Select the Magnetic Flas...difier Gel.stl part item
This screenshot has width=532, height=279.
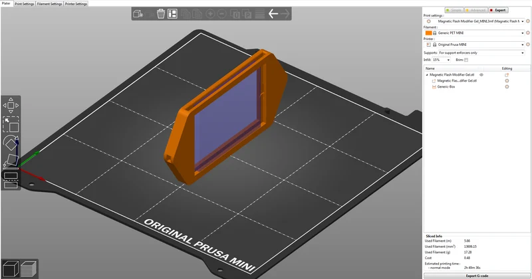click(x=457, y=80)
